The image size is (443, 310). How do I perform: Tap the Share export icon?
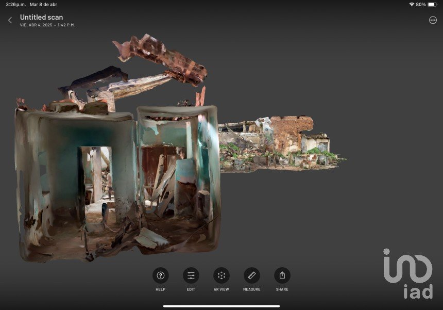(x=282, y=275)
